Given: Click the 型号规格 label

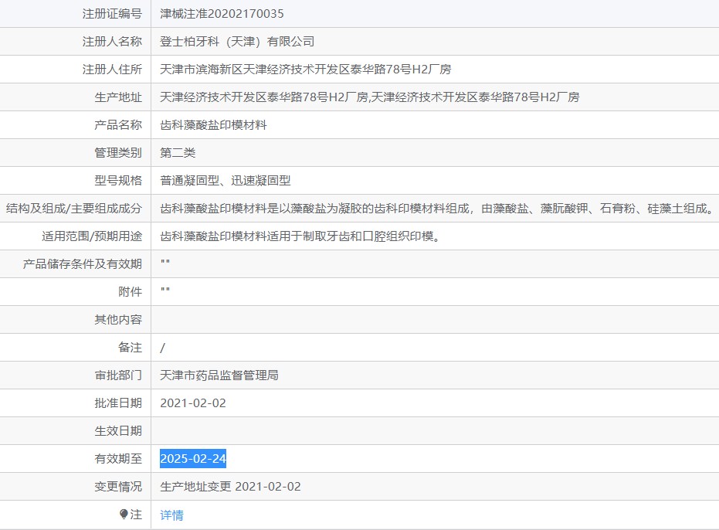Looking at the screenshot, I should tap(118, 180).
